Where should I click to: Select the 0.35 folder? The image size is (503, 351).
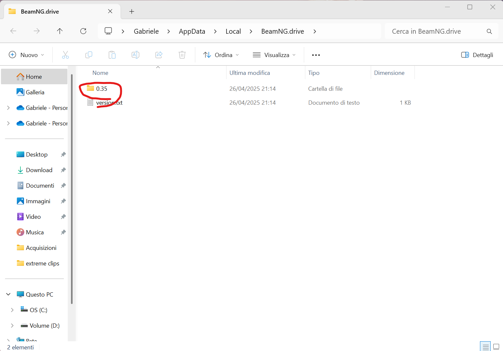tap(101, 88)
